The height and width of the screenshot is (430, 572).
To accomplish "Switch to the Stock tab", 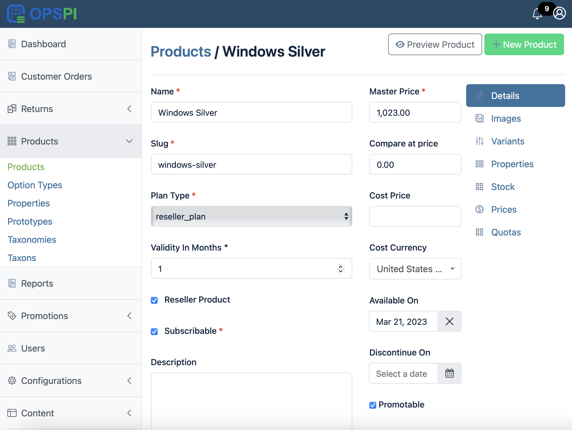I will (x=516, y=187).
